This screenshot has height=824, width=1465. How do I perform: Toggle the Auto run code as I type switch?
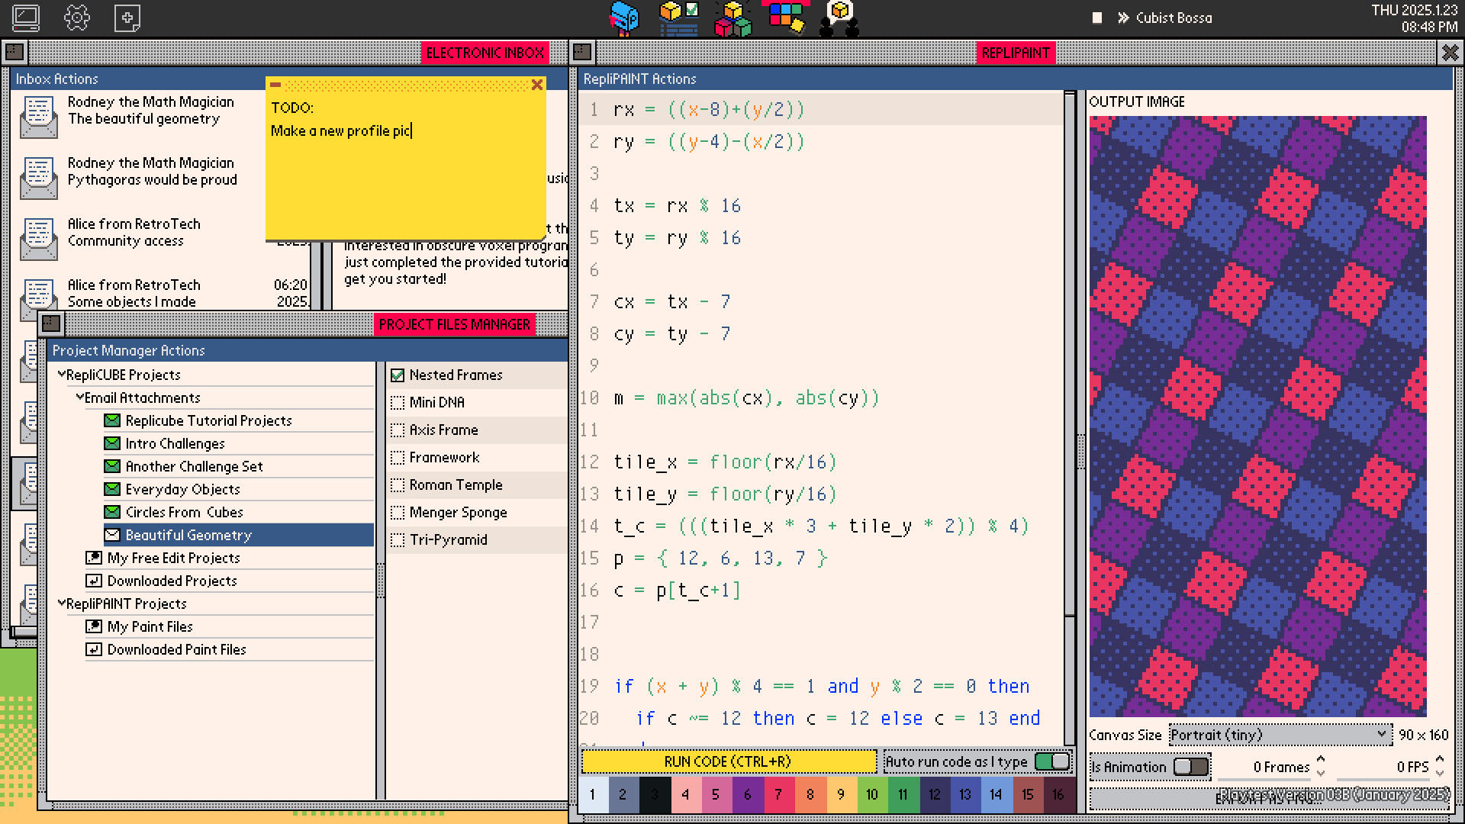(x=1051, y=761)
